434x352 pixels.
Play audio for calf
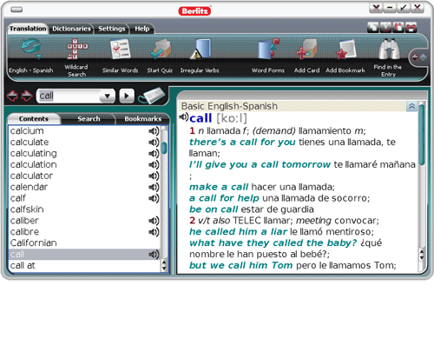(154, 198)
